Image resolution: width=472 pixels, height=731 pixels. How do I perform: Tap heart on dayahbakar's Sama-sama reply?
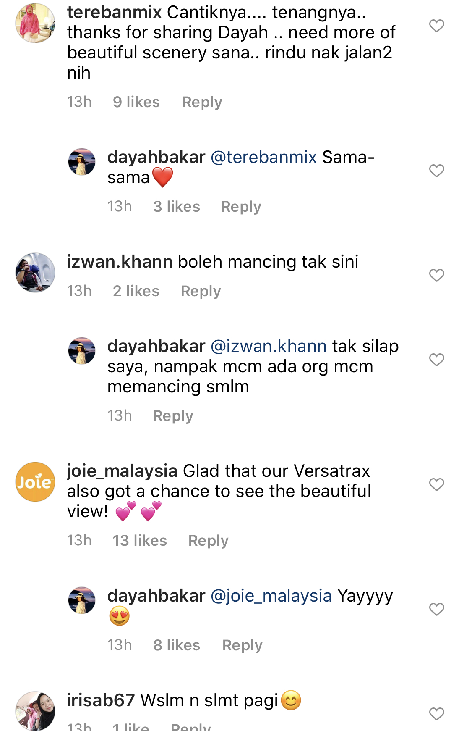point(436,171)
